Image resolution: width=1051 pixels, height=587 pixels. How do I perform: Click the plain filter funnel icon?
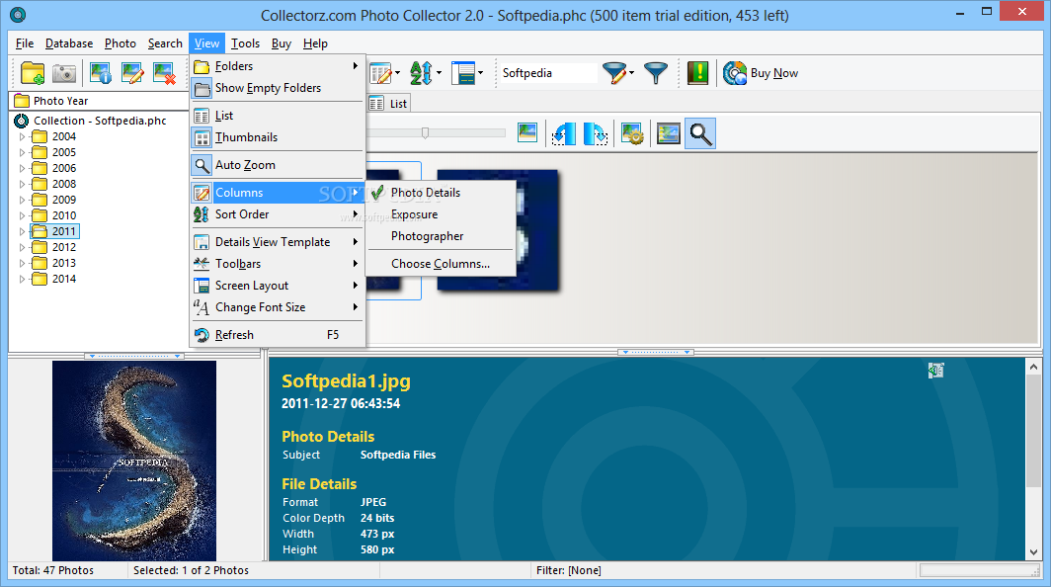coord(656,73)
